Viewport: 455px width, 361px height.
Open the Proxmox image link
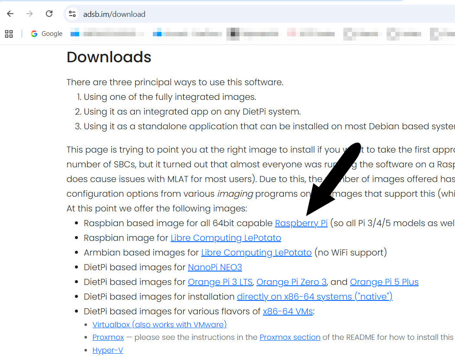pos(108,337)
